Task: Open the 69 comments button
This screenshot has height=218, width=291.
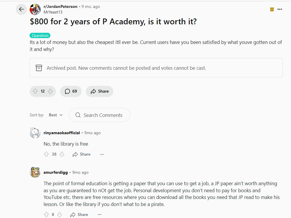Action: tap(71, 91)
